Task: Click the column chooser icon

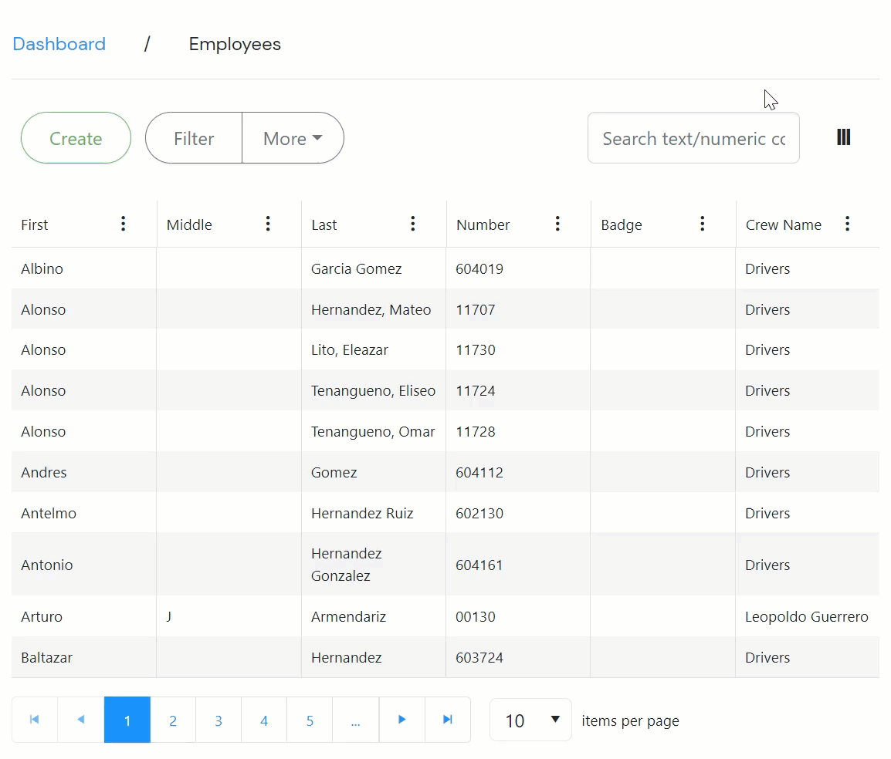Action: click(843, 137)
